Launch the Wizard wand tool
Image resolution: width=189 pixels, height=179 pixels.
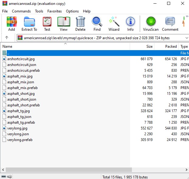pos(114,24)
